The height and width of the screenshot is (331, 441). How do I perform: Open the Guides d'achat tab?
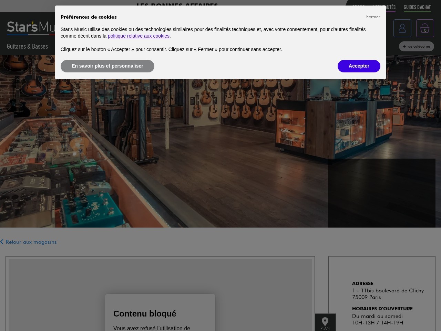[417, 7]
